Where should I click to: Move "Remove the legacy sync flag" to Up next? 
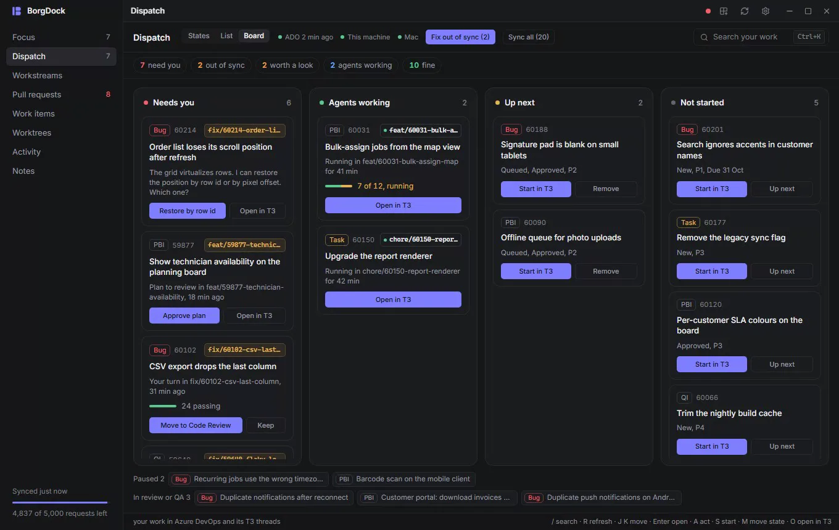(x=782, y=271)
